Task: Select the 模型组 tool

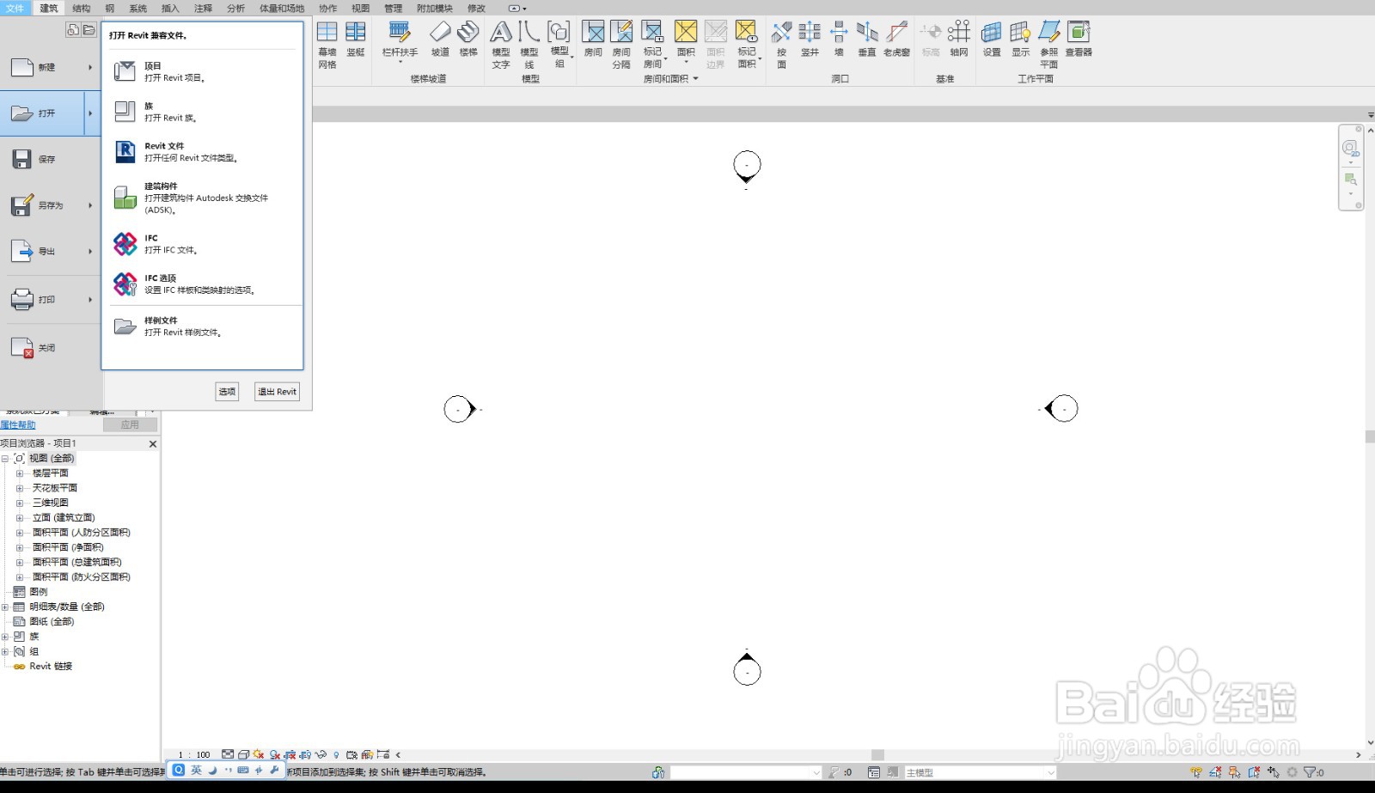Action: (559, 45)
